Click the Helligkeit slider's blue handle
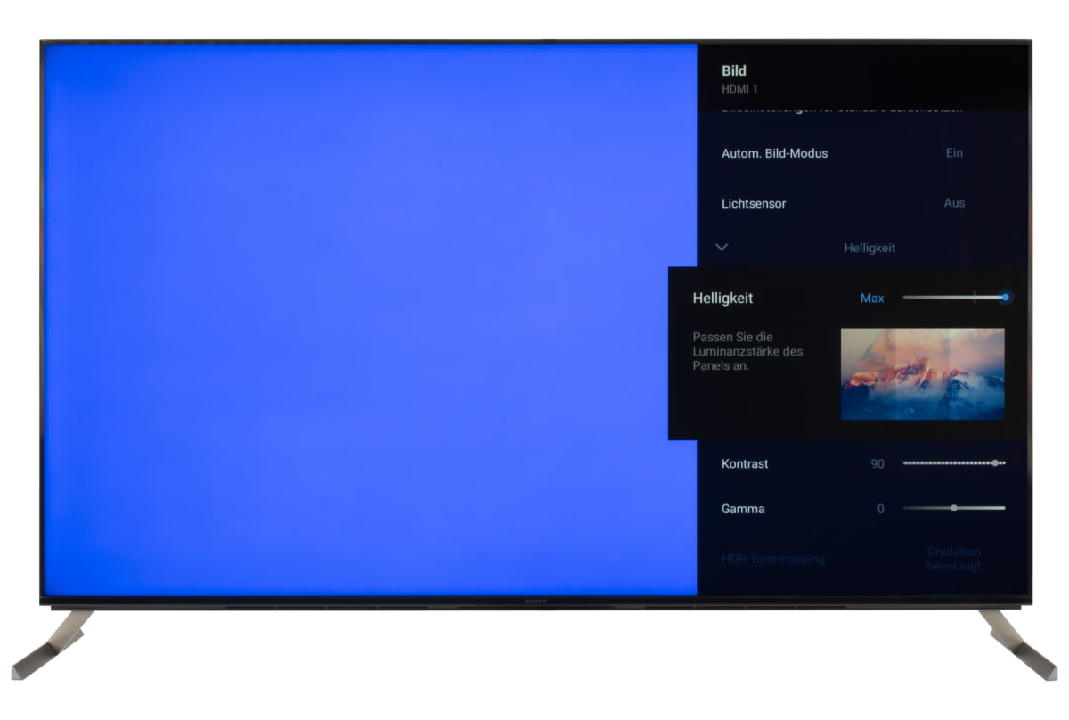Image resolution: width=1069 pixels, height=720 pixels. pos(1005,298)
